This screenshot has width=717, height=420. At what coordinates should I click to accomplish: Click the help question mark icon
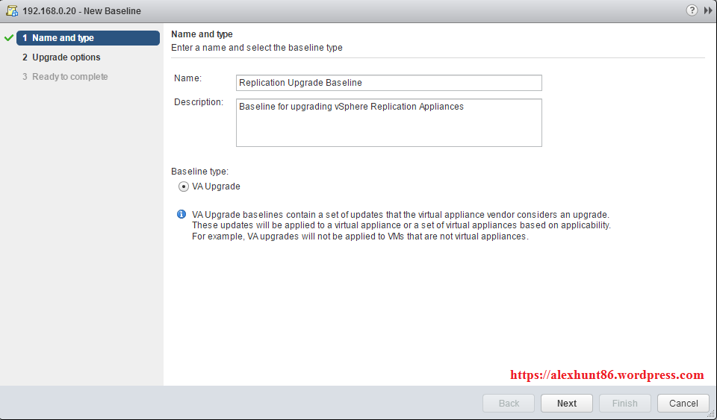click(691, 10)
